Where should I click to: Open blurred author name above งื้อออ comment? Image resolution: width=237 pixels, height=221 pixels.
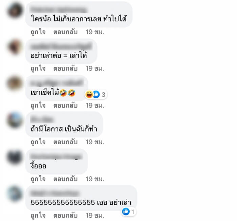56,156
